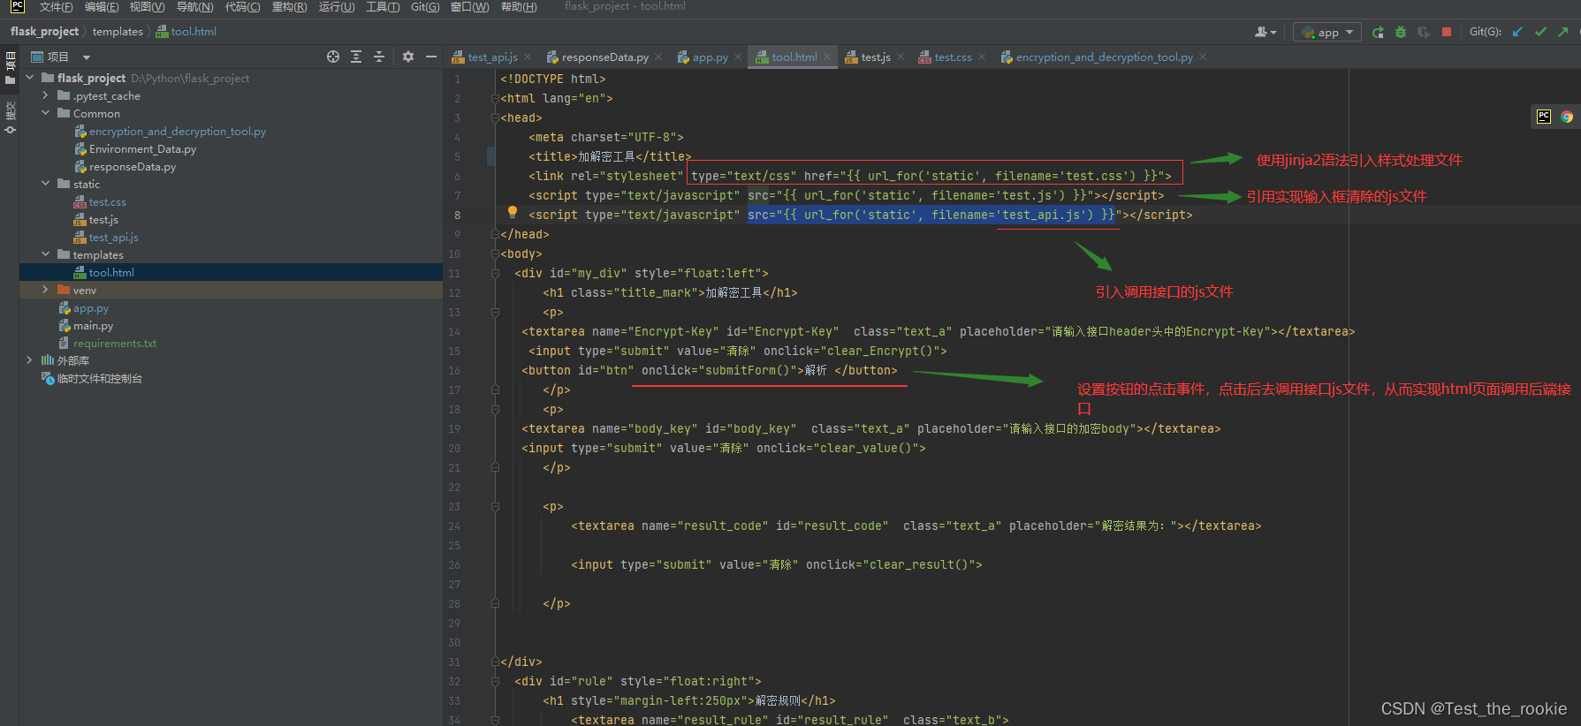Click the 项目 vertical sidebar tab
1581x726 pixels.
tap(10, 68)
